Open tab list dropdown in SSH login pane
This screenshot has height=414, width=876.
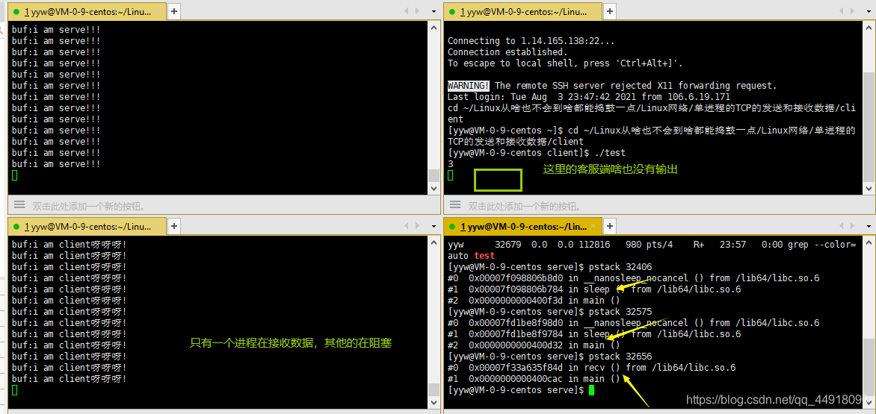click(x=870, y=11)
